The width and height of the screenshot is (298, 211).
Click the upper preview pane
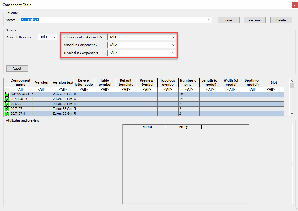(x=272, y=143)
